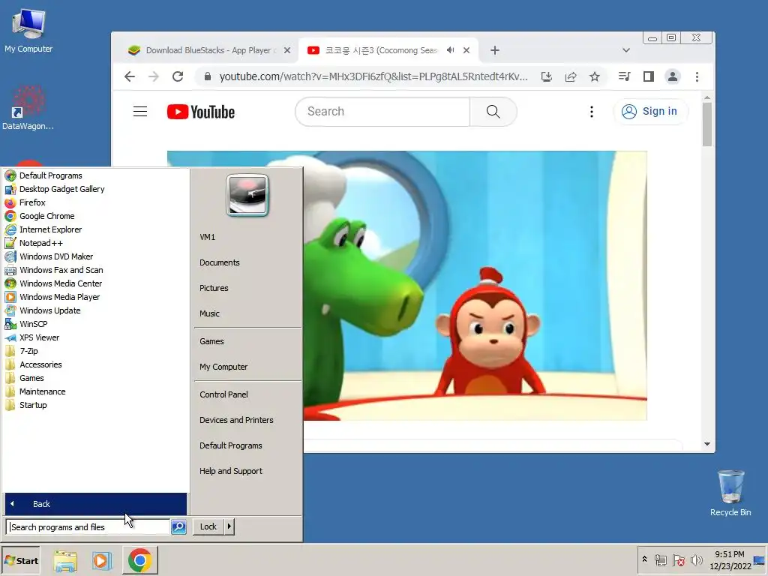The image size is (768, 576).
Task: Open Devices and Printers
Action: (x=236, y=420)
